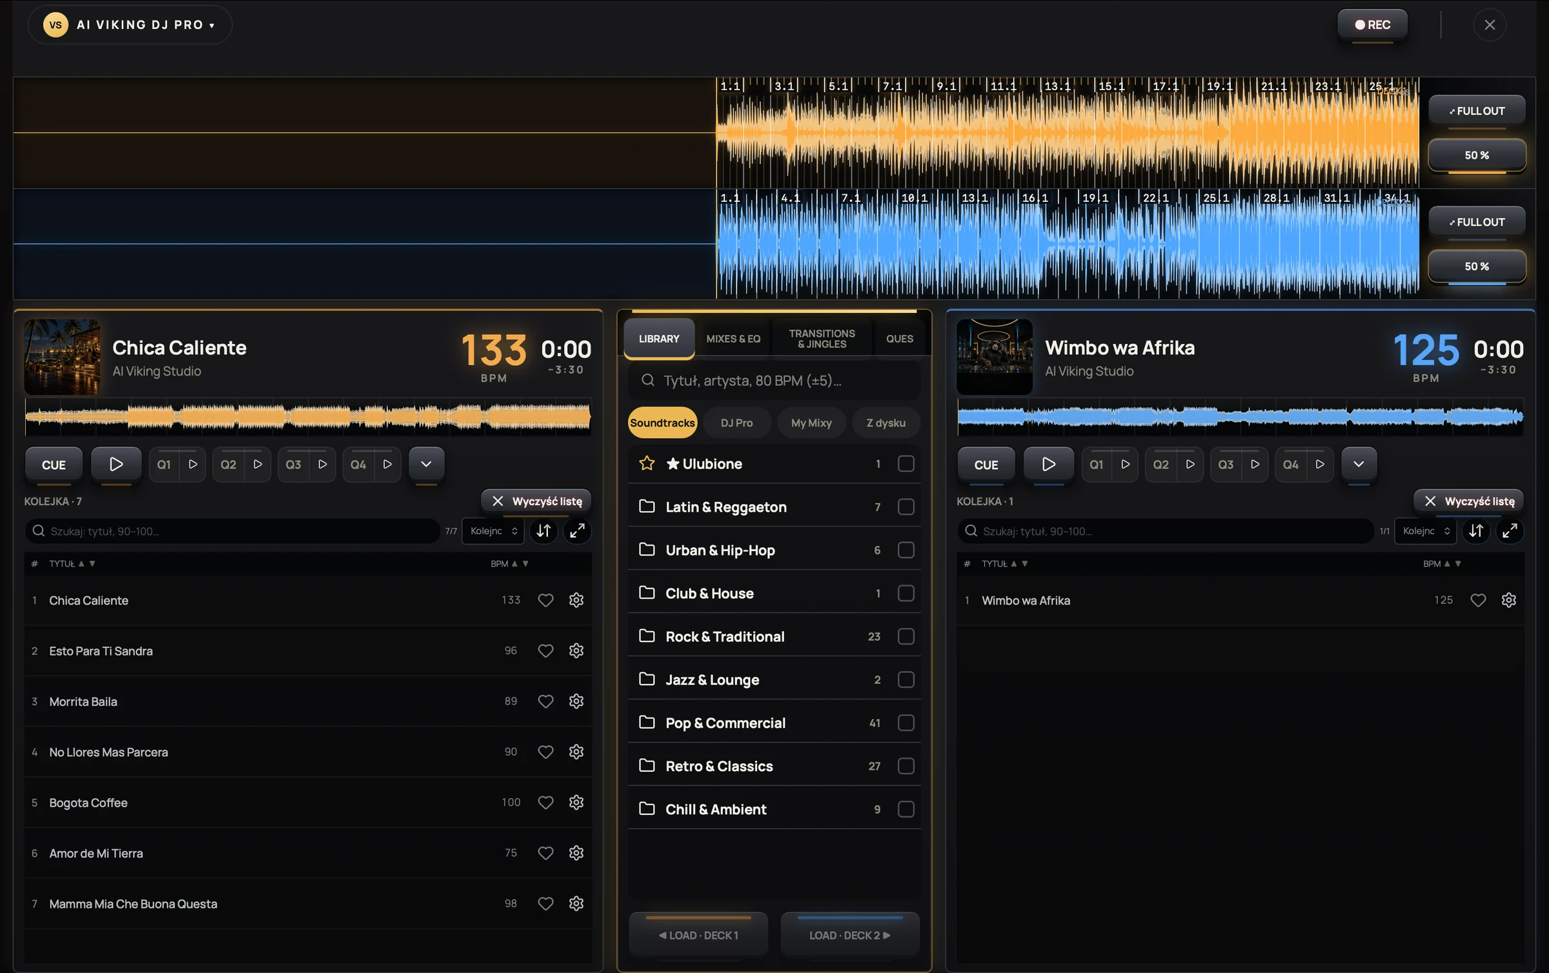Click heart icon on Bogota Coffee row
Screen dimensions: 1549x973
coord(545,802)
